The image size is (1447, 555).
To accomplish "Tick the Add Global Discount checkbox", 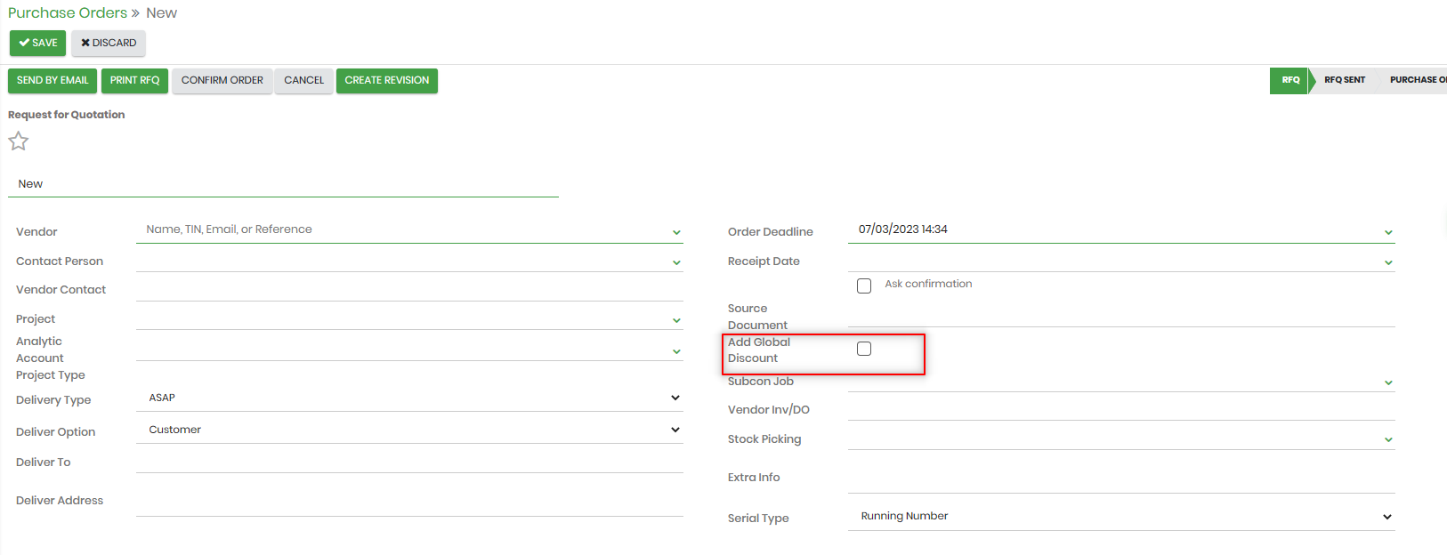I will coord(864,349).
